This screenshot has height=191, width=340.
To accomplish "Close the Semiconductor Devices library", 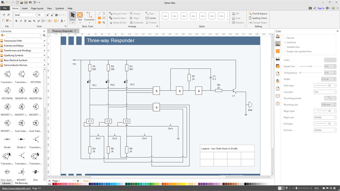I will [x=45, y=65].
